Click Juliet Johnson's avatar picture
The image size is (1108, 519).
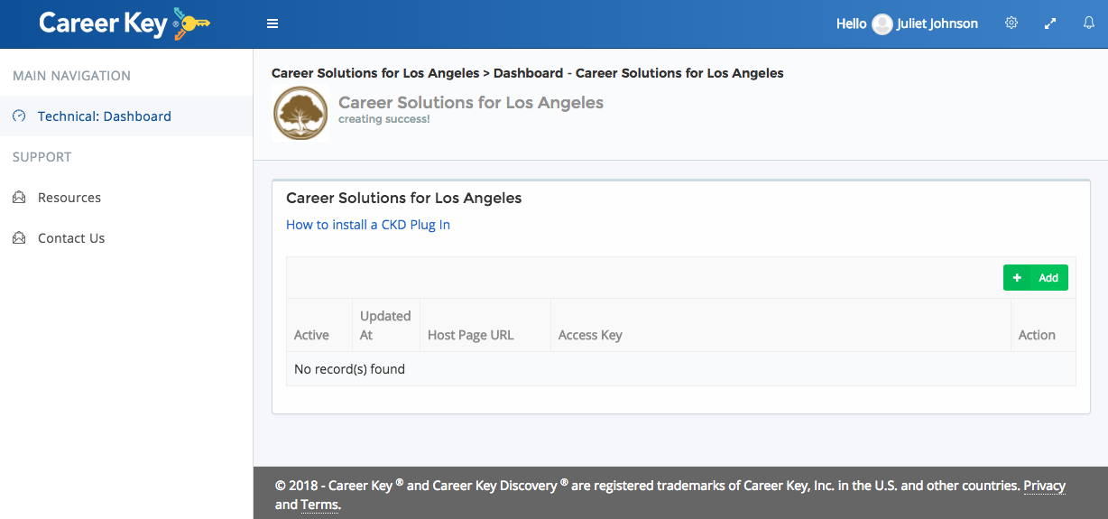tap(882, 24)
